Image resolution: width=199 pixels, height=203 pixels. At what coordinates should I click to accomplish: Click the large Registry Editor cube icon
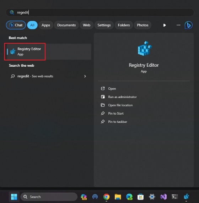145,48
